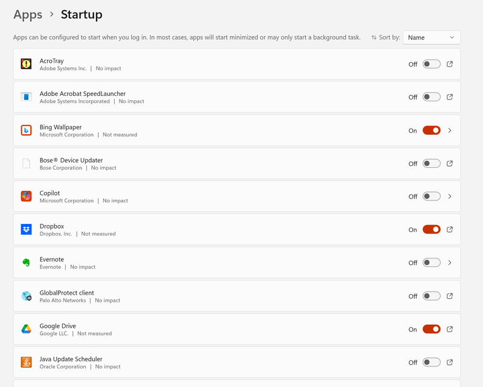This screenshot has width=483, height=387.
Task: Click the Google Drive app icon
Action: (x=26, y=329)
